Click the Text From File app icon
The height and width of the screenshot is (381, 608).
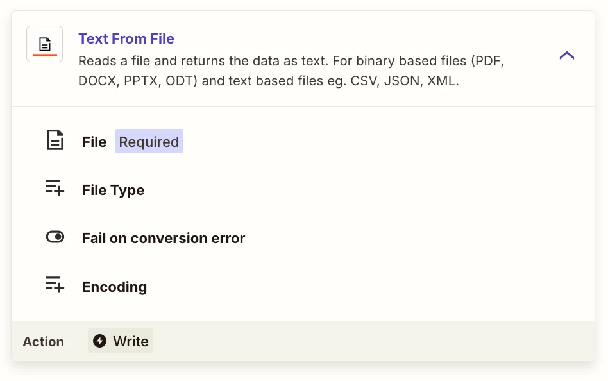44,44
